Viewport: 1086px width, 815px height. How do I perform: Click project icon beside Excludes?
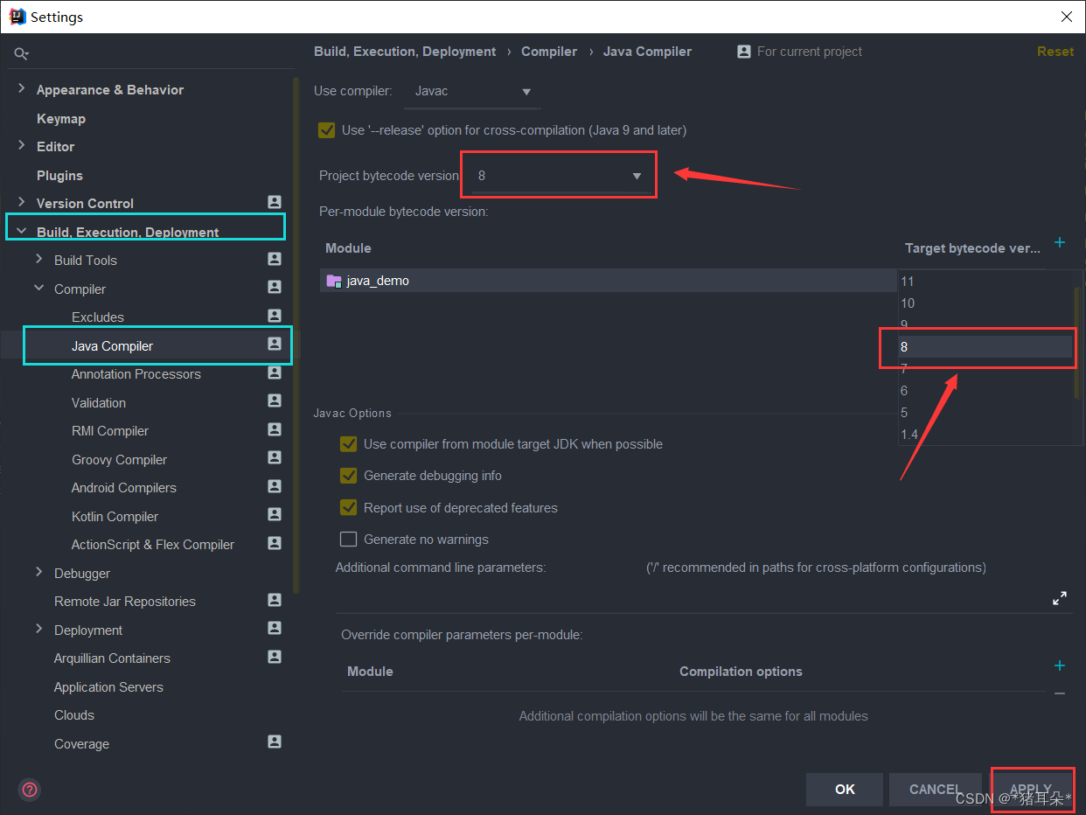[x=275, y=316]
